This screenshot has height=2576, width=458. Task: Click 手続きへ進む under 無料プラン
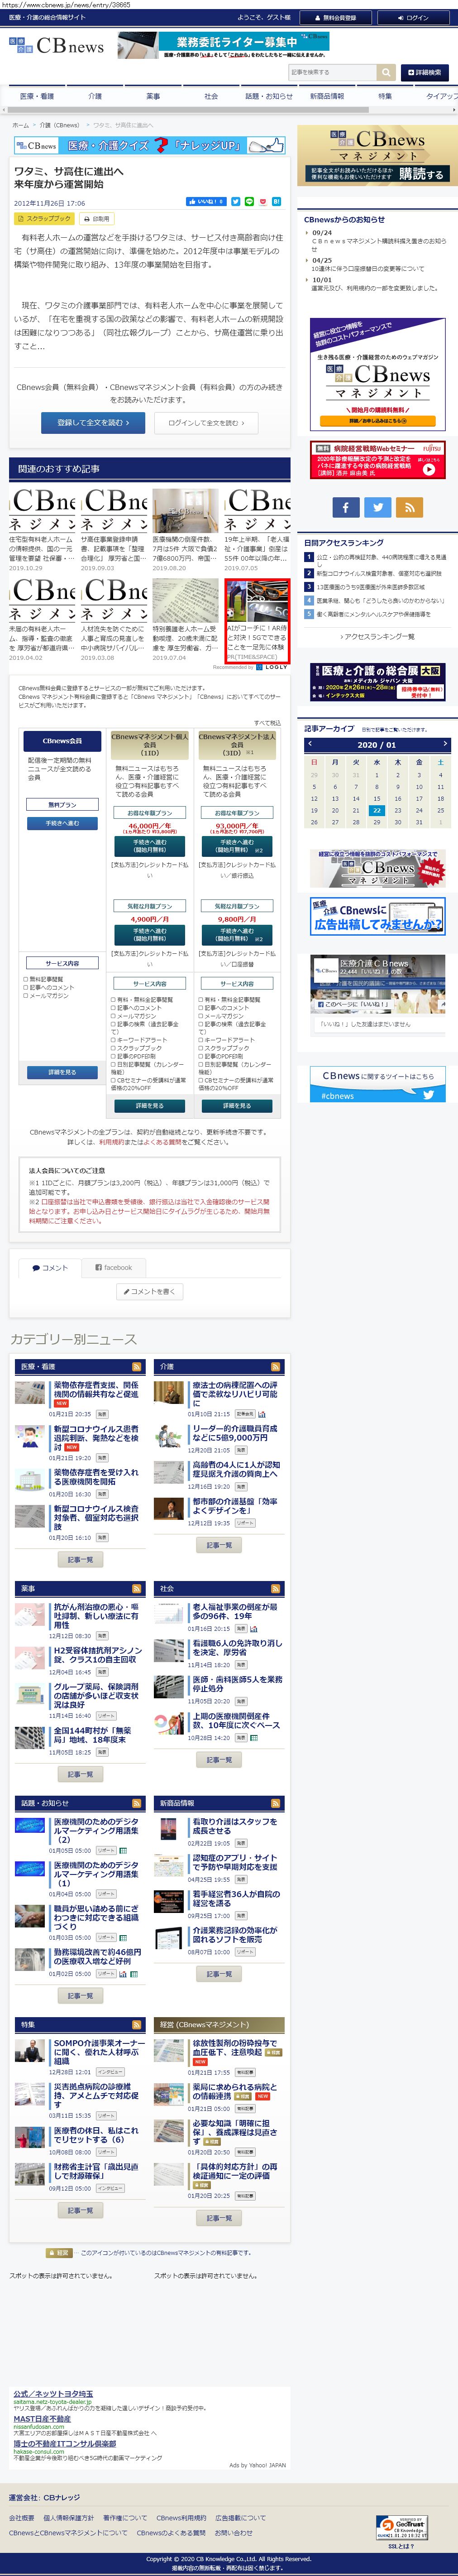(x=62, y=824)
